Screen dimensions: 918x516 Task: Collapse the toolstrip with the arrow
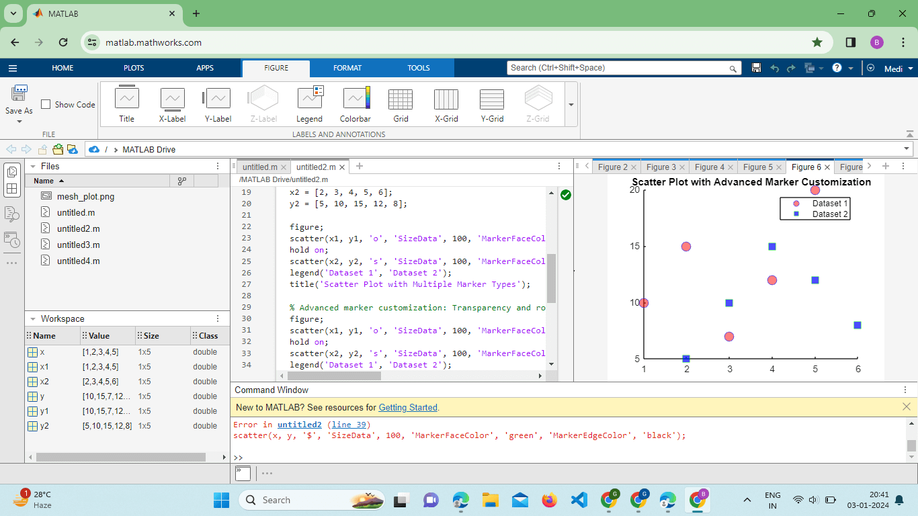pyautogui.click(x=910, y=134)
